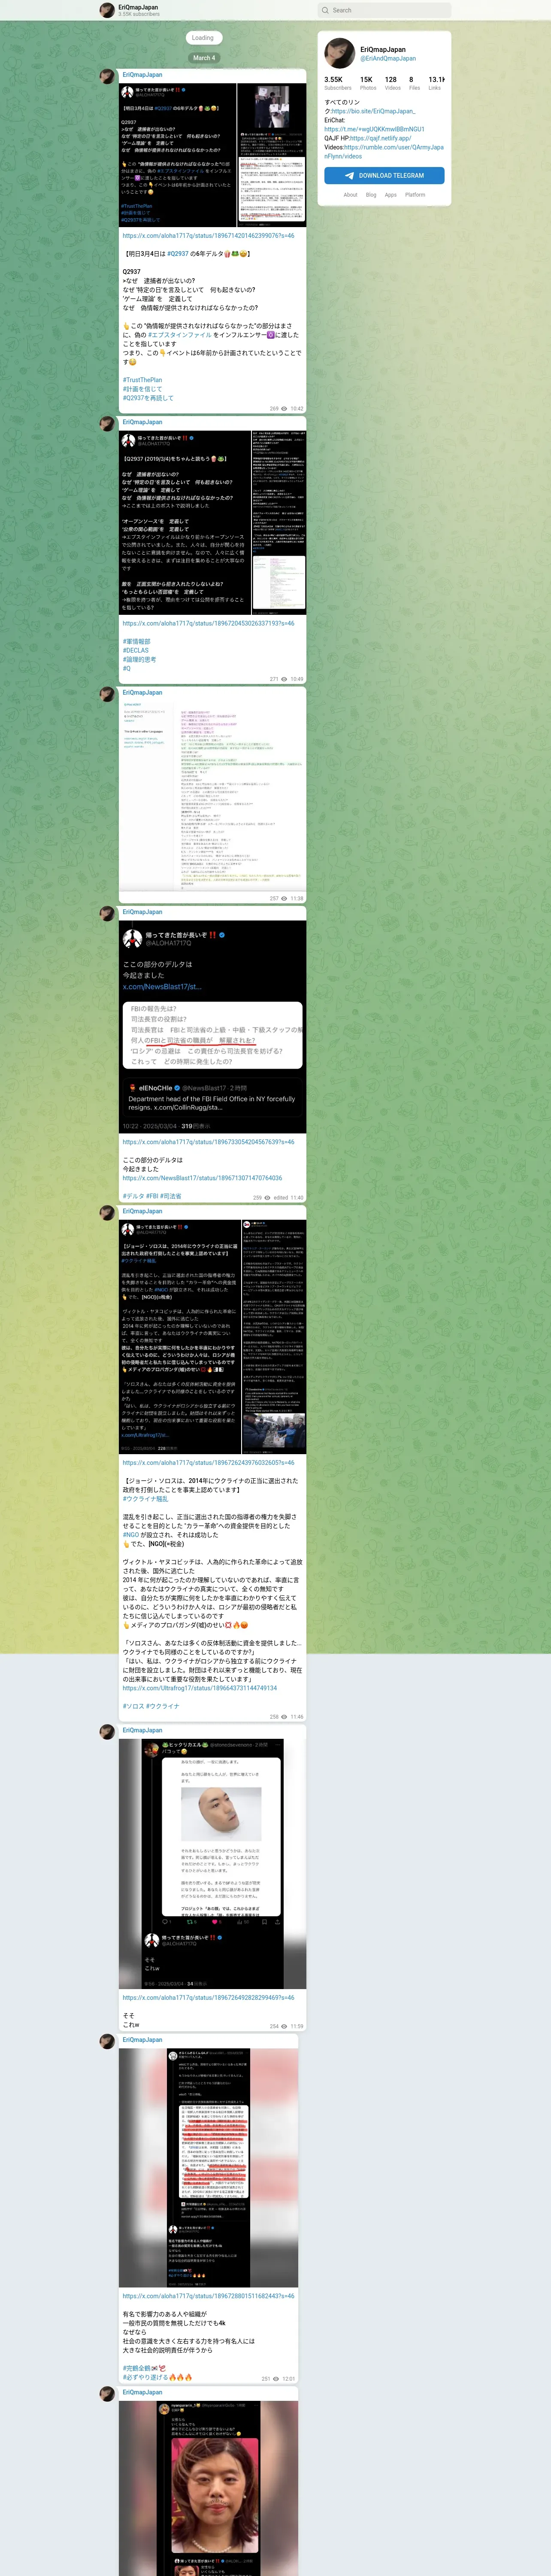Open the EriChat t.me invite link
Viewport: 551px width, 2576px height.
coord(374,129)
